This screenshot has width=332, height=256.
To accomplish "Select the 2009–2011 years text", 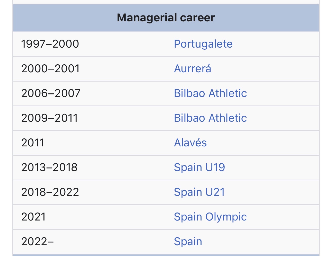I will click(49, 118).
